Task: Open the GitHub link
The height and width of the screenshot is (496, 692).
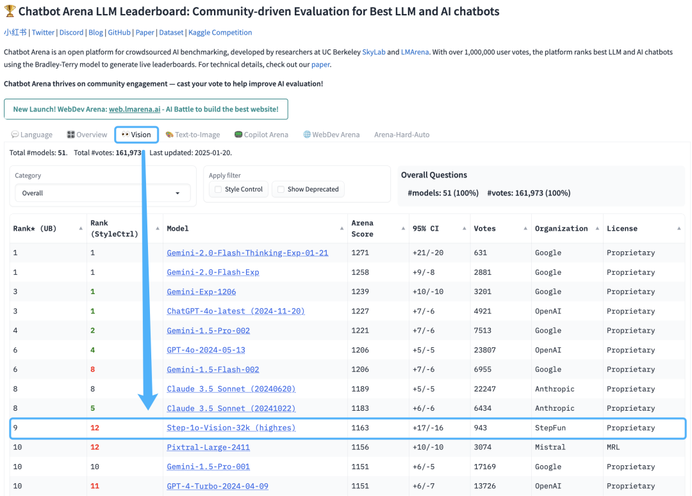Action: (x=119, y=32)
